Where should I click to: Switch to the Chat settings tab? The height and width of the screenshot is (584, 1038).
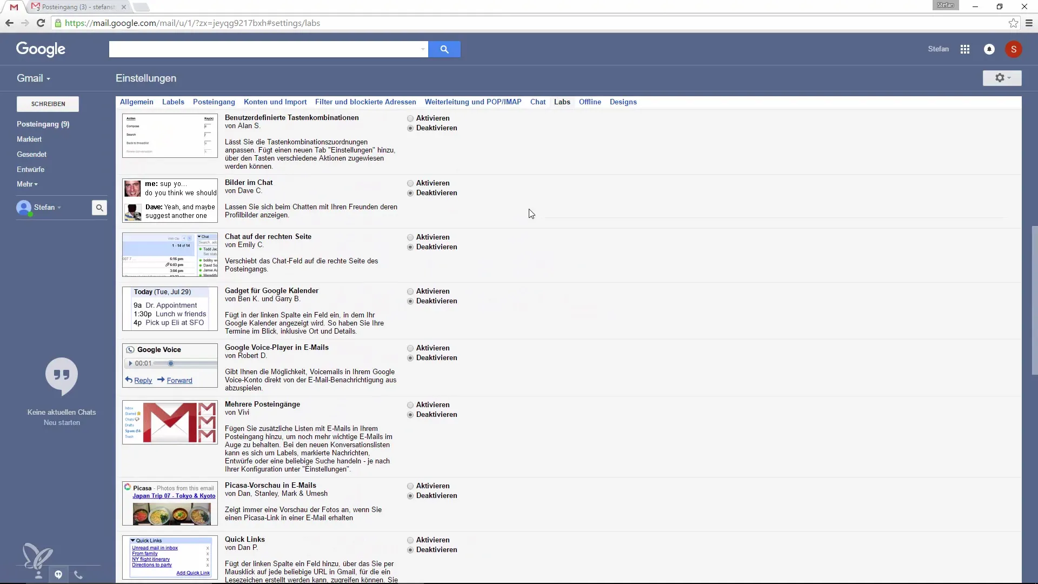point(538,102)
